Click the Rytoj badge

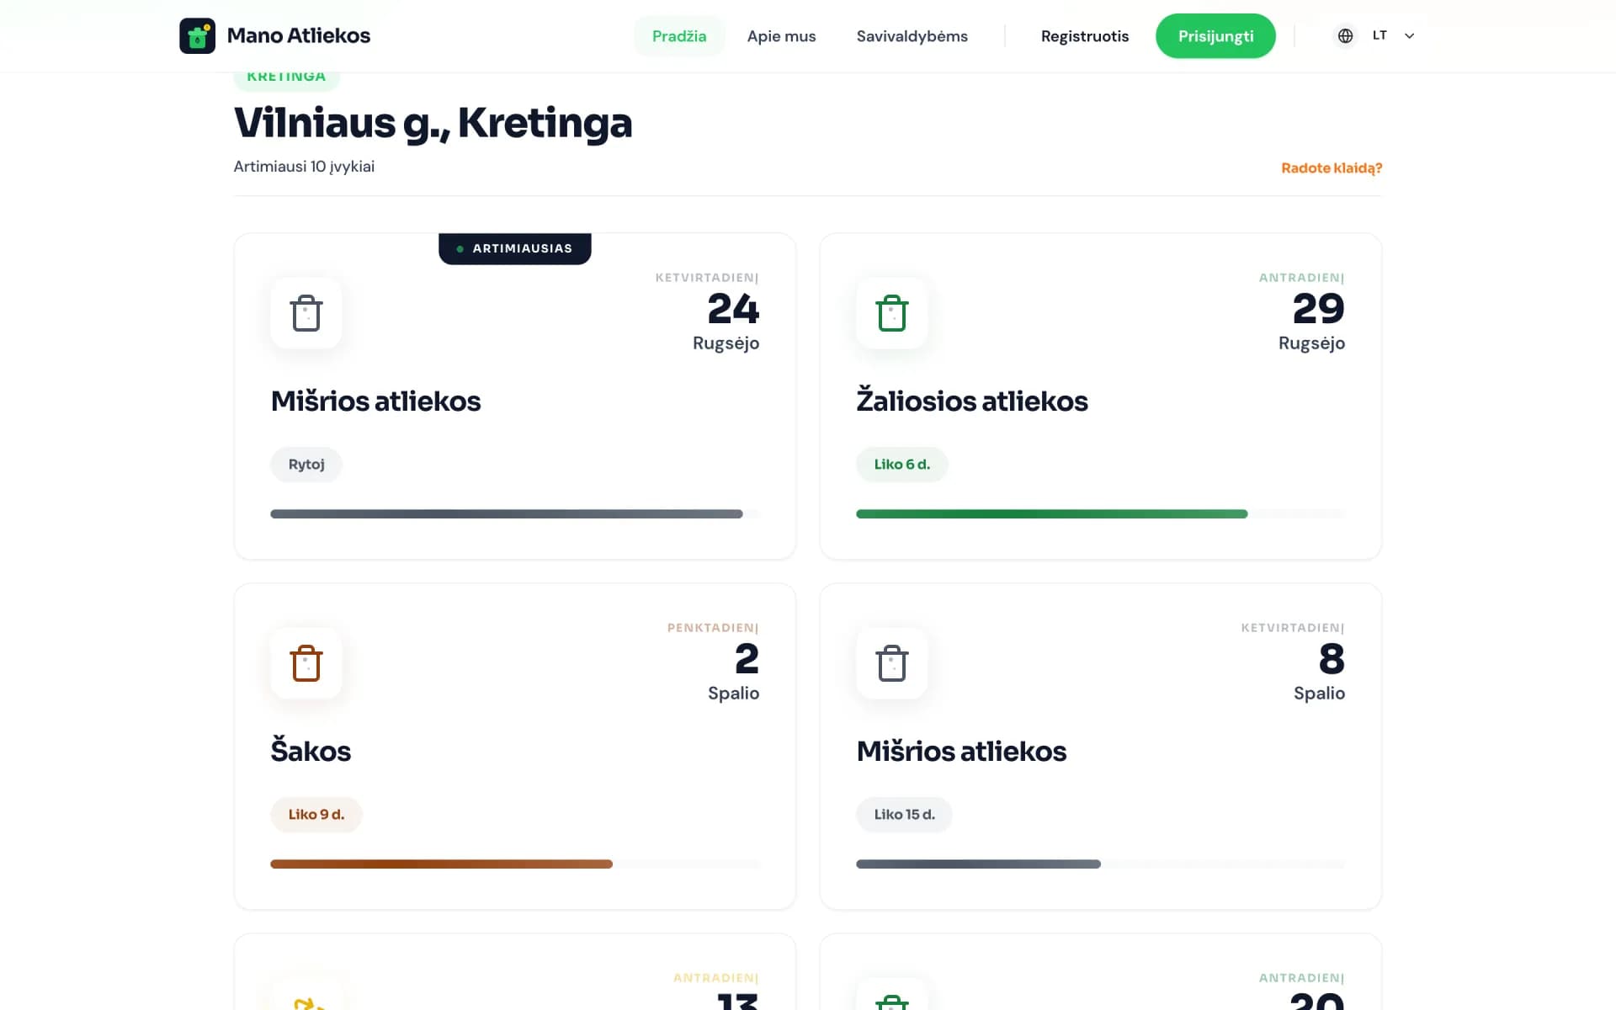(x=306, y=465)
